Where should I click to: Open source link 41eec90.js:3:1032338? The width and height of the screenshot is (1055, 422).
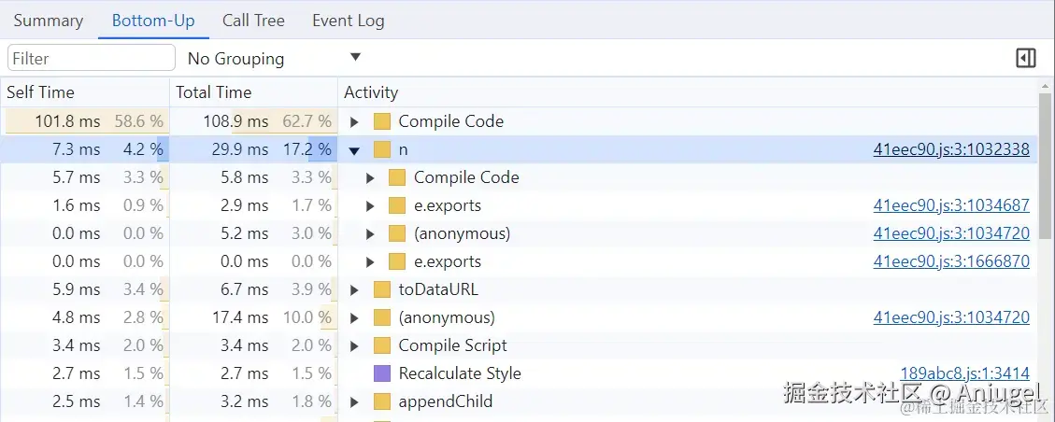pyautogui.click(x=951, y=149)
